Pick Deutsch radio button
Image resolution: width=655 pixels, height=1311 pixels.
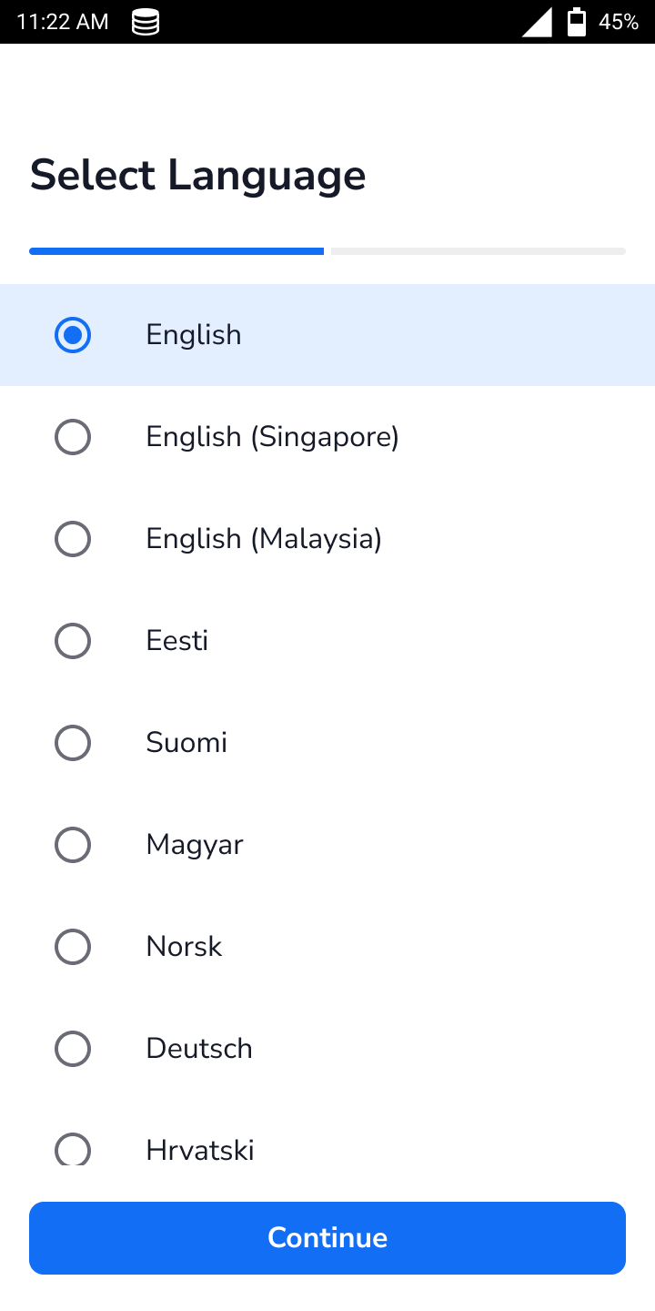pyautogui.click(x=73, y=1049)
